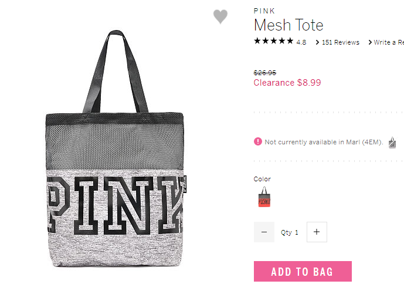Click the pink exclamation alert icon

pos(257,141)
